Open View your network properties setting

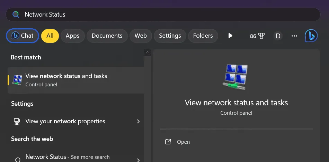point(76,121)
